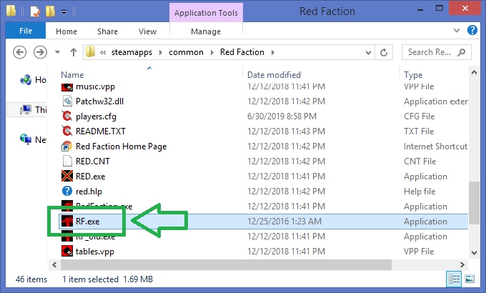This screenshot has height=293, width=486.
Task: Select the RED.exe application icon
Action: (67, 177)
